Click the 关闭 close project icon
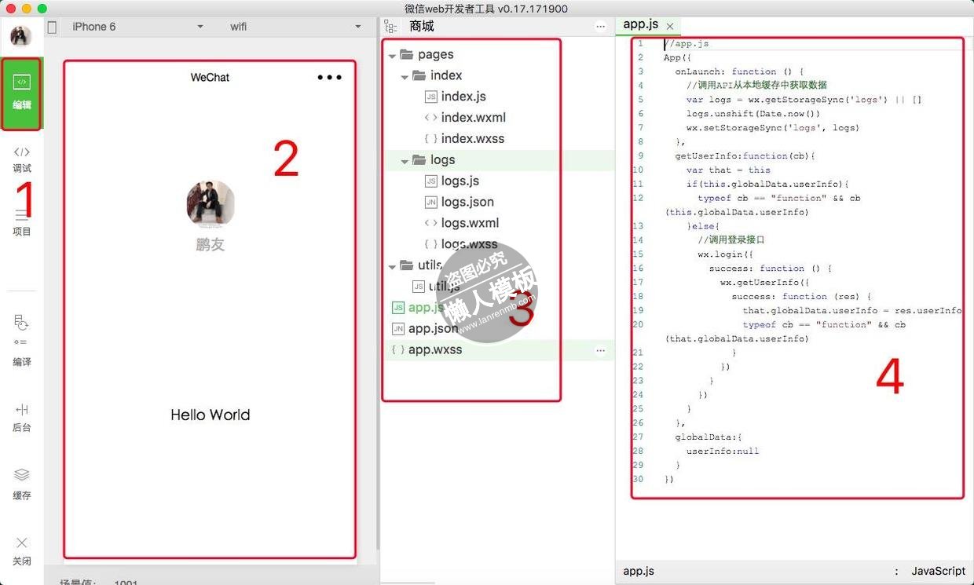 point(22,550)
